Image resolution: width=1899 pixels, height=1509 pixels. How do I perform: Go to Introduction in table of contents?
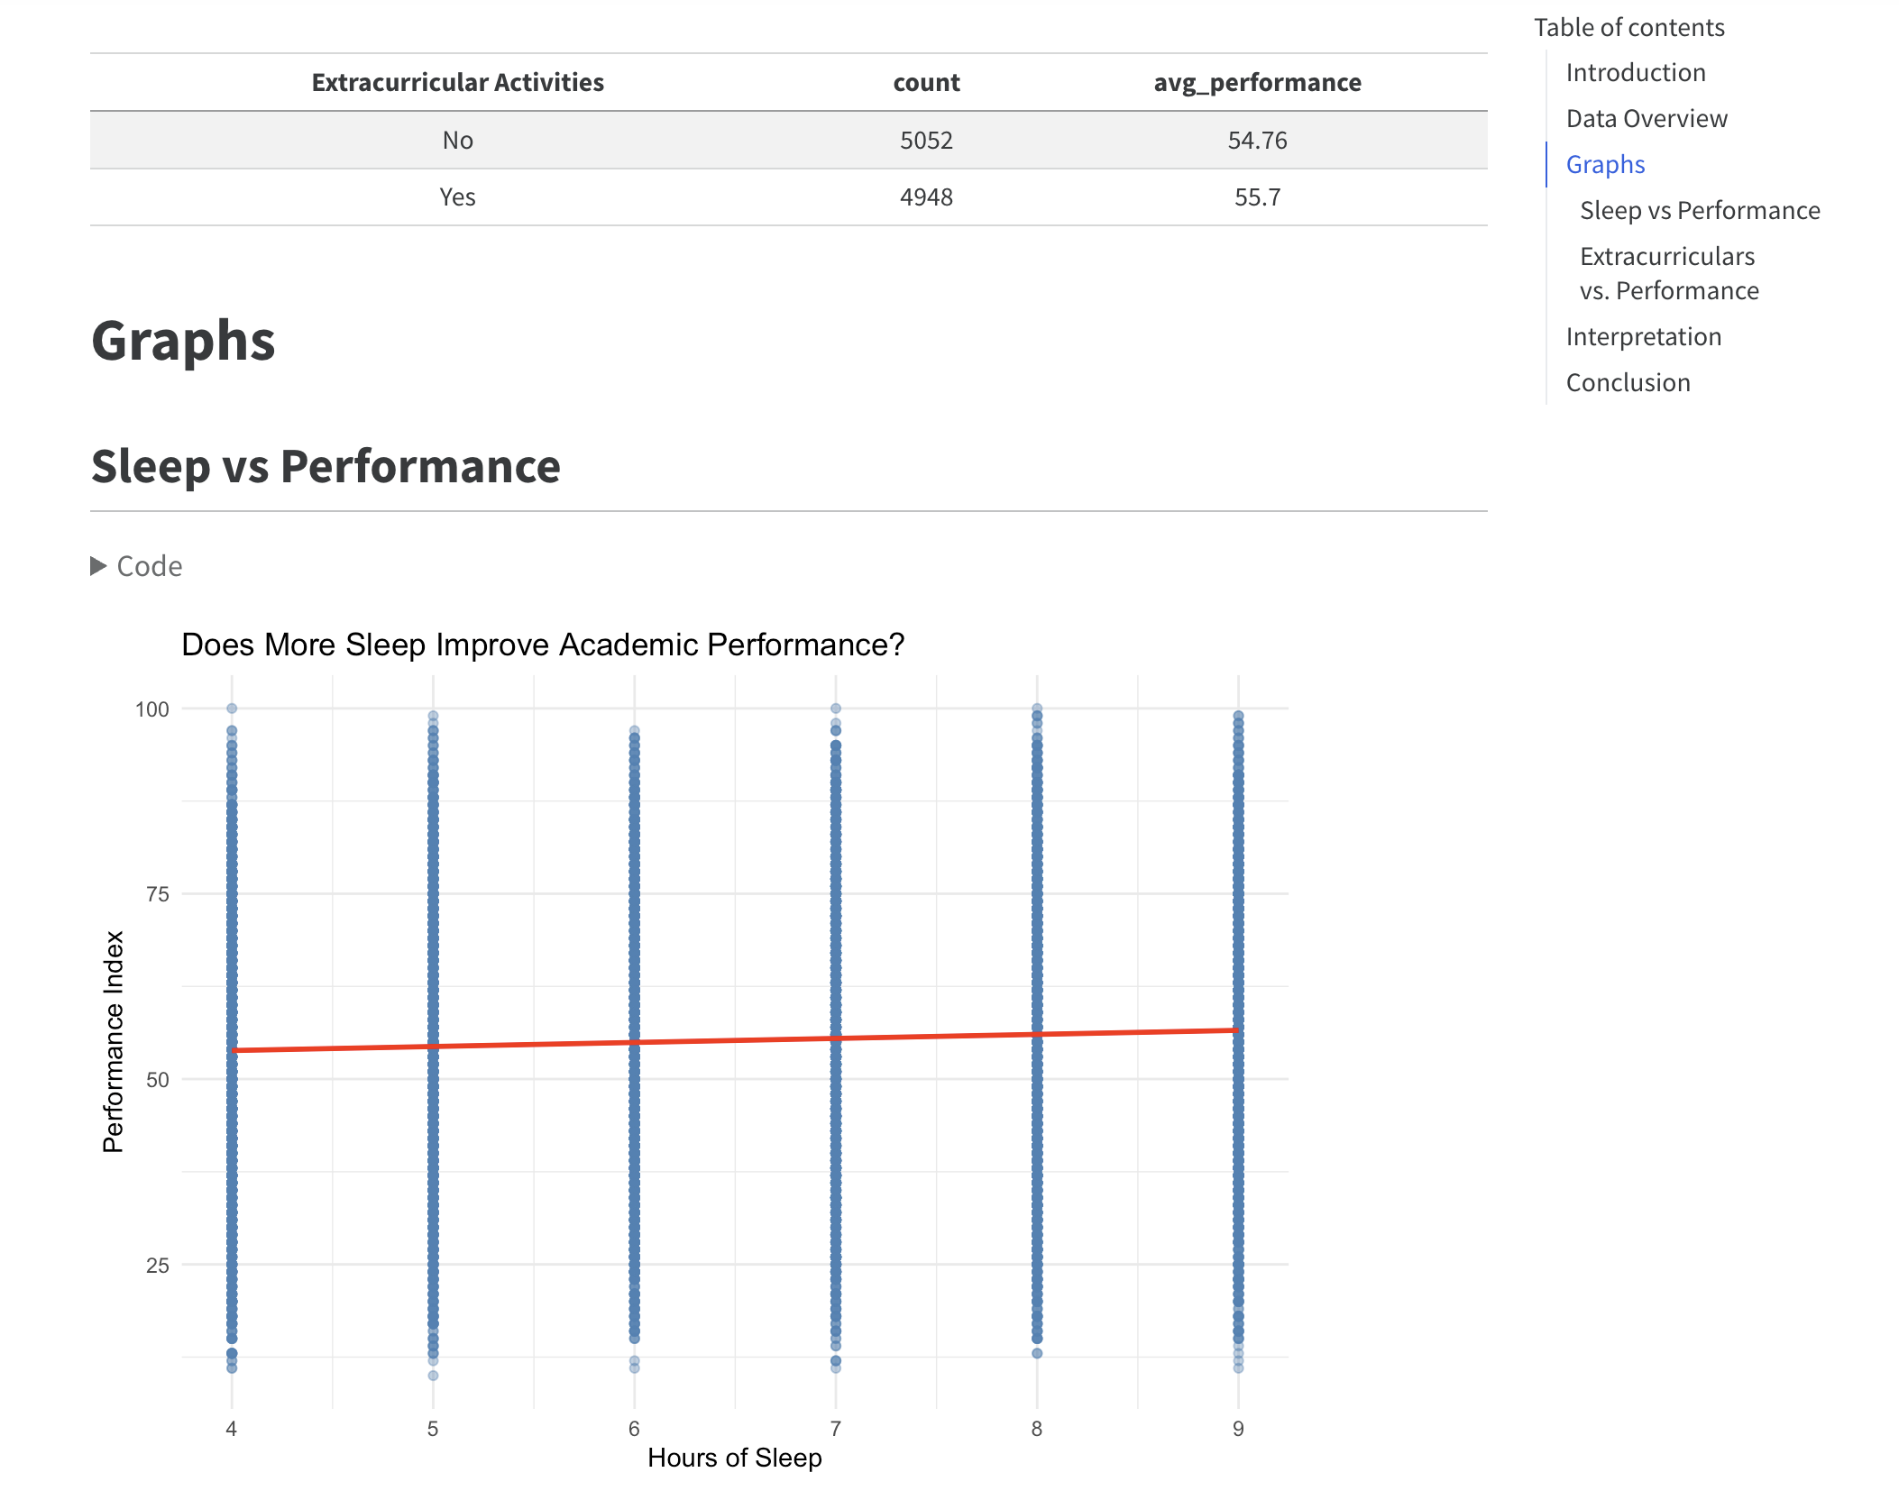tap(1635, 72)
